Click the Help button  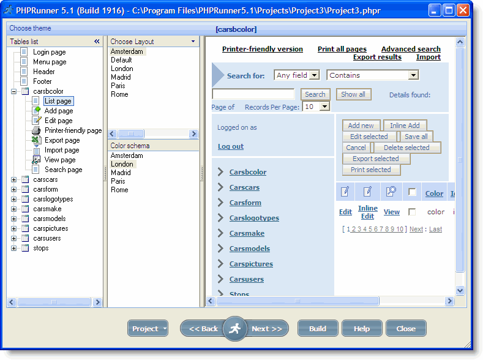(362, 329)
